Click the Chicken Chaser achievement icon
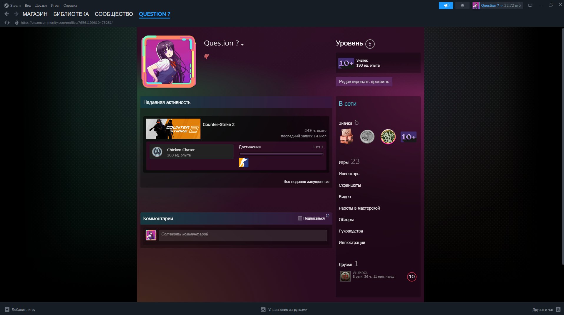The height and width of the screenshot is (315, 564). (x=157, y=151)
